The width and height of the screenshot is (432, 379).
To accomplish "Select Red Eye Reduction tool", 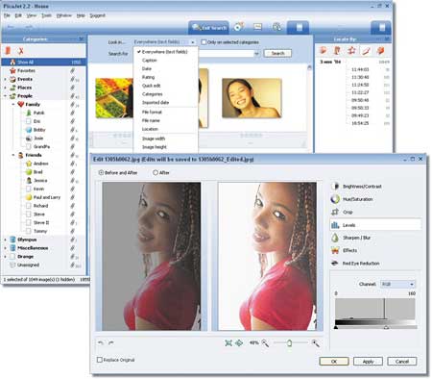I will (355, 264).
